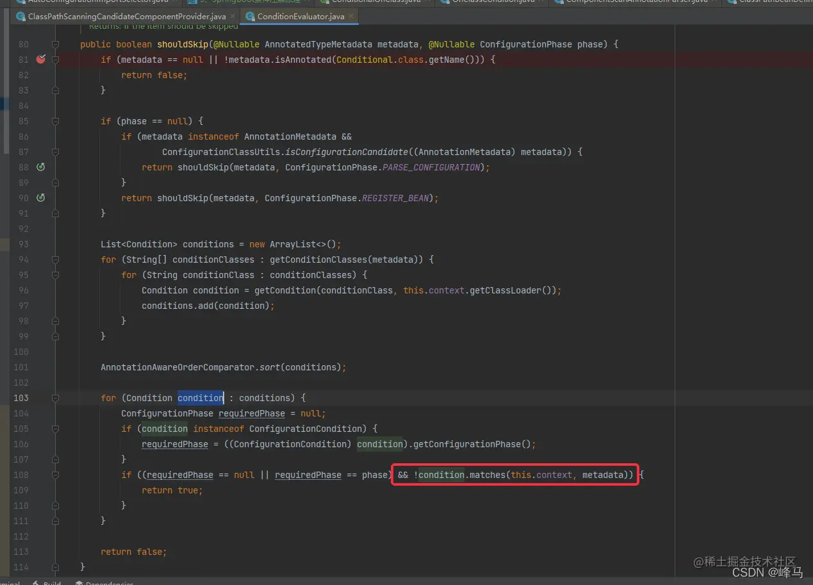
Task: Close the ClassPathScanningCandidateComponentProvider.java tab
Action: (x=231, y=16)
